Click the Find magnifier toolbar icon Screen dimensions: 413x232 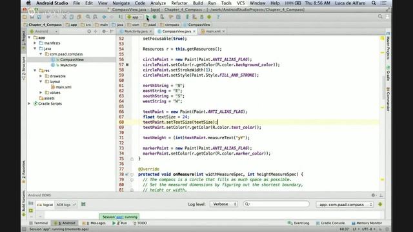click(88, 17)
